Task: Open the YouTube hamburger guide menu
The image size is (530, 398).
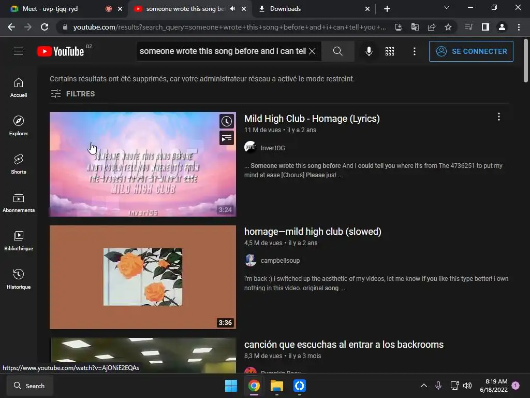Action: [x=19, y=51]
